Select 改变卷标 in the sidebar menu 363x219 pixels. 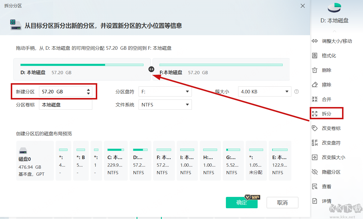[x=331, y=128]
